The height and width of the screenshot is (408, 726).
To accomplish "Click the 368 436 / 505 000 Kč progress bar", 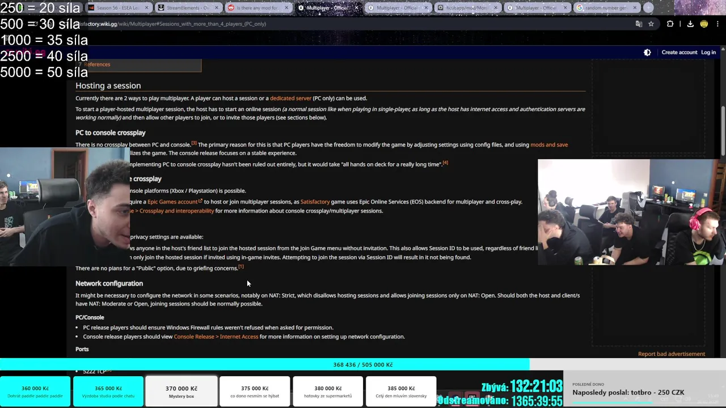I will [x=363, y=364].
